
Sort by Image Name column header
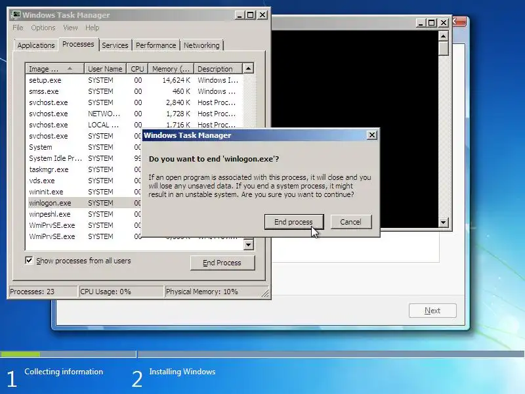[x=54, y=69]
